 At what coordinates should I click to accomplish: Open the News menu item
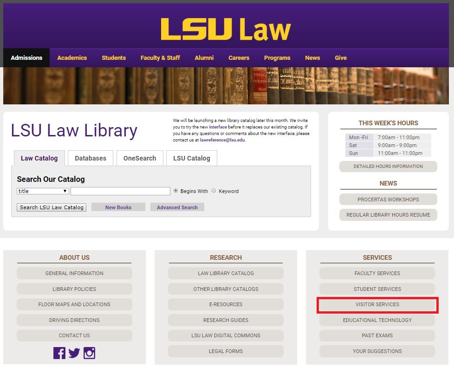pyautogui.click(x=312, y=58)
